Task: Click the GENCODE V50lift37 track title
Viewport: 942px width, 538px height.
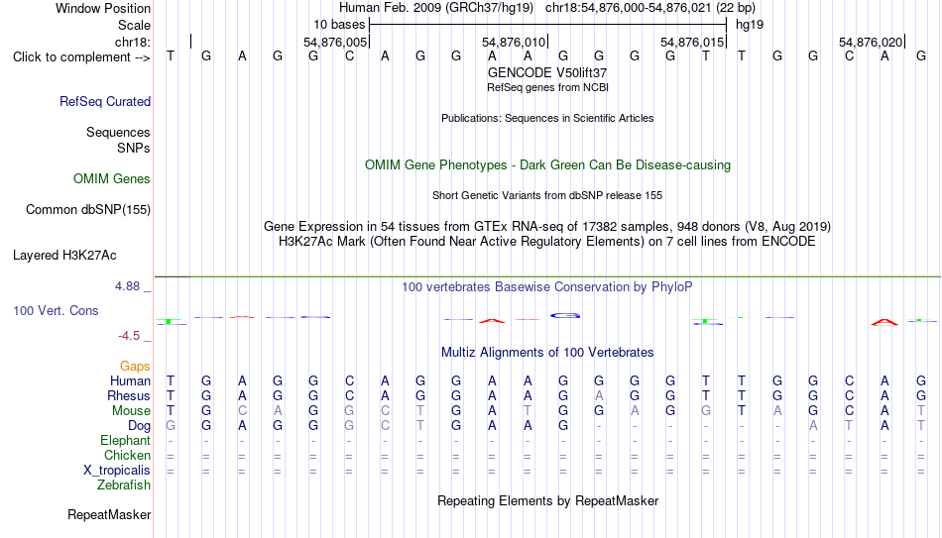Action: pos(547,72)
